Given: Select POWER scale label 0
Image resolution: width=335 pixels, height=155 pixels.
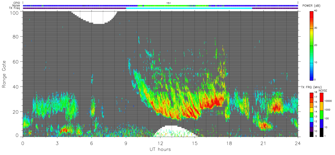Looking at the screenshot, I should pos(315,80).
